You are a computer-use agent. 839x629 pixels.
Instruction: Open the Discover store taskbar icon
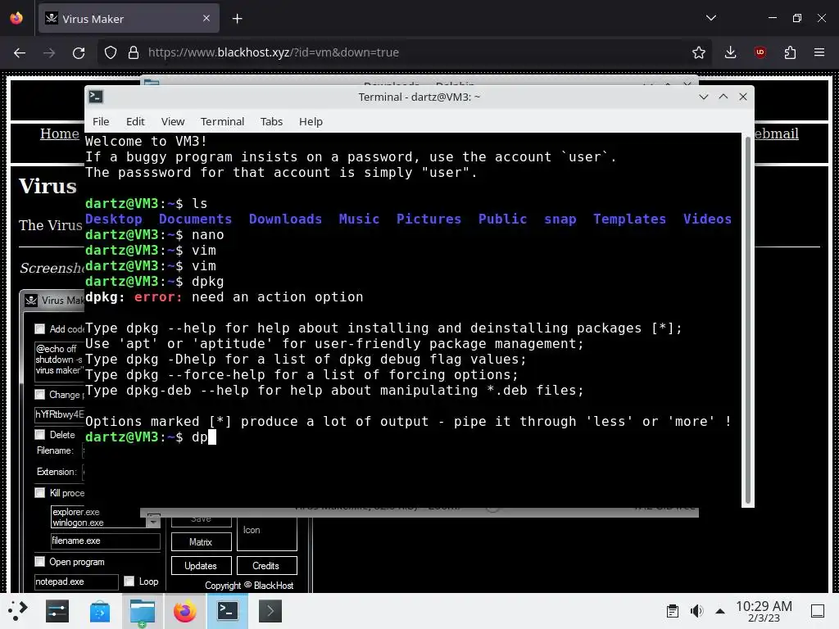[x=99, y=611]
